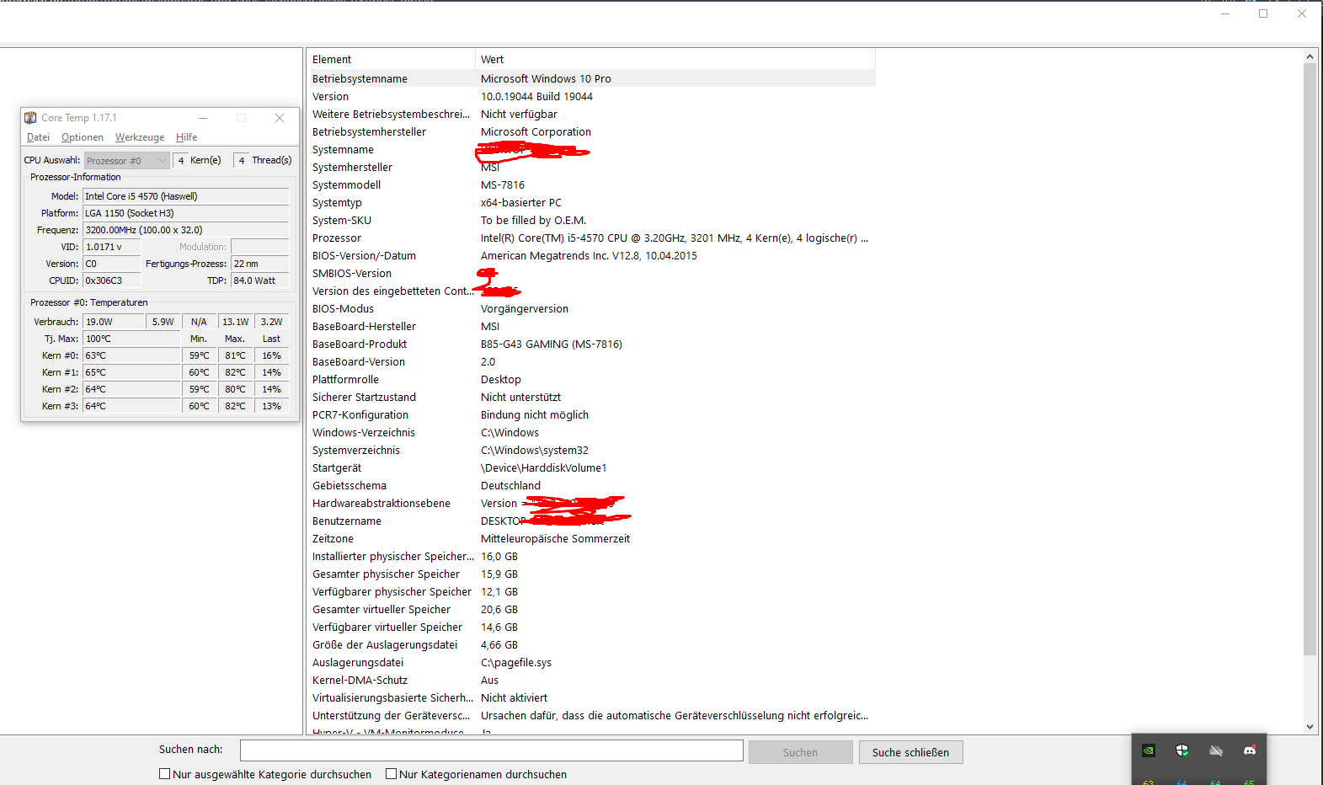Select the 'Größe der Auslagerungsdatei' row
The image size is (1323, 785).
[x=591, y=644]
